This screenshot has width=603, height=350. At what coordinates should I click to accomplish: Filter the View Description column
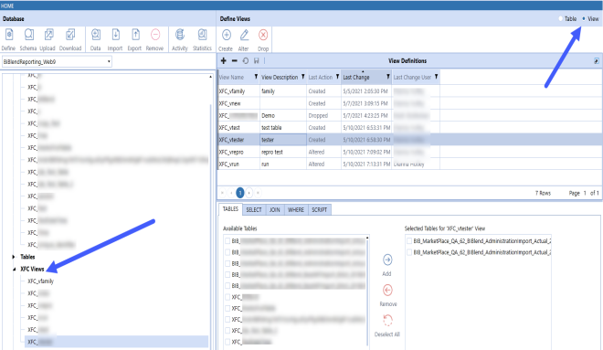[302, 77]
